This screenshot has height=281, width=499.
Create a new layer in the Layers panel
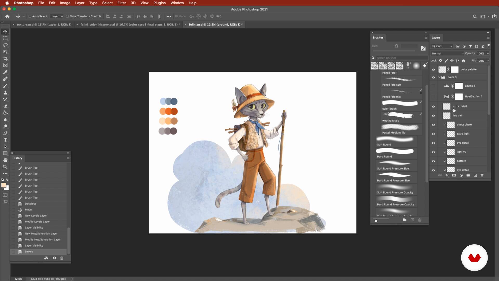pyautogui.click(x=475, y=175)
